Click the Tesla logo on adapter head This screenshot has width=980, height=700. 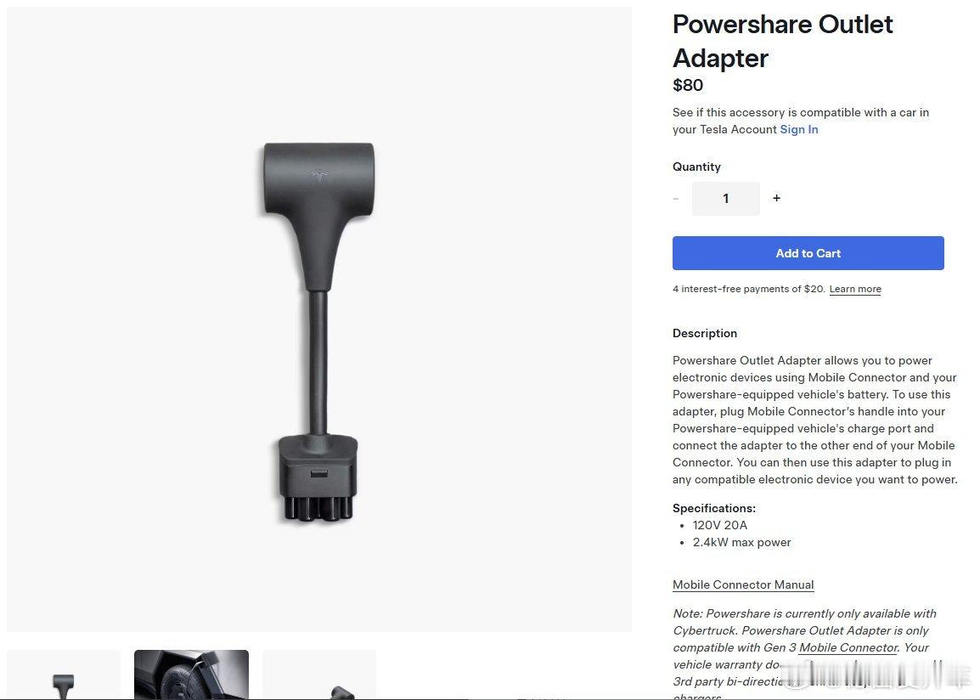[319, 176]
